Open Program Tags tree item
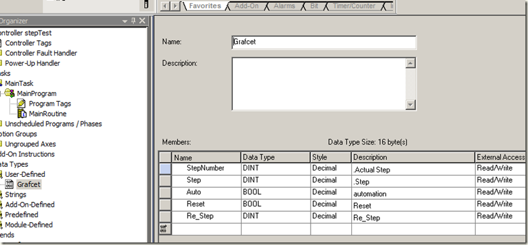This screenshot has width=528, height=245. tap(50, 104)
